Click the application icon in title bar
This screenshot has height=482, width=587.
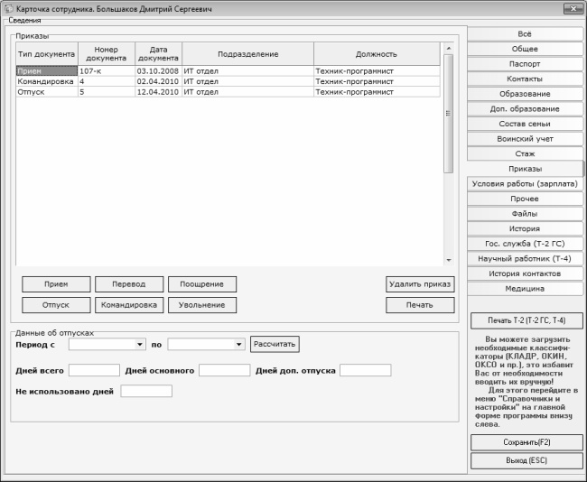coord(8,8)
